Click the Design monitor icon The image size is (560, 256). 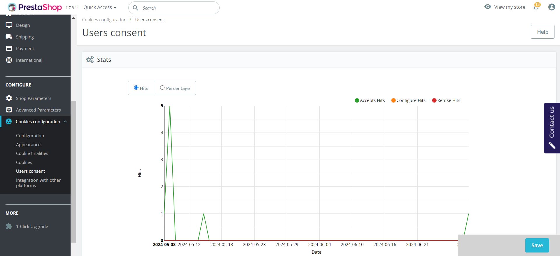point(9,25)
